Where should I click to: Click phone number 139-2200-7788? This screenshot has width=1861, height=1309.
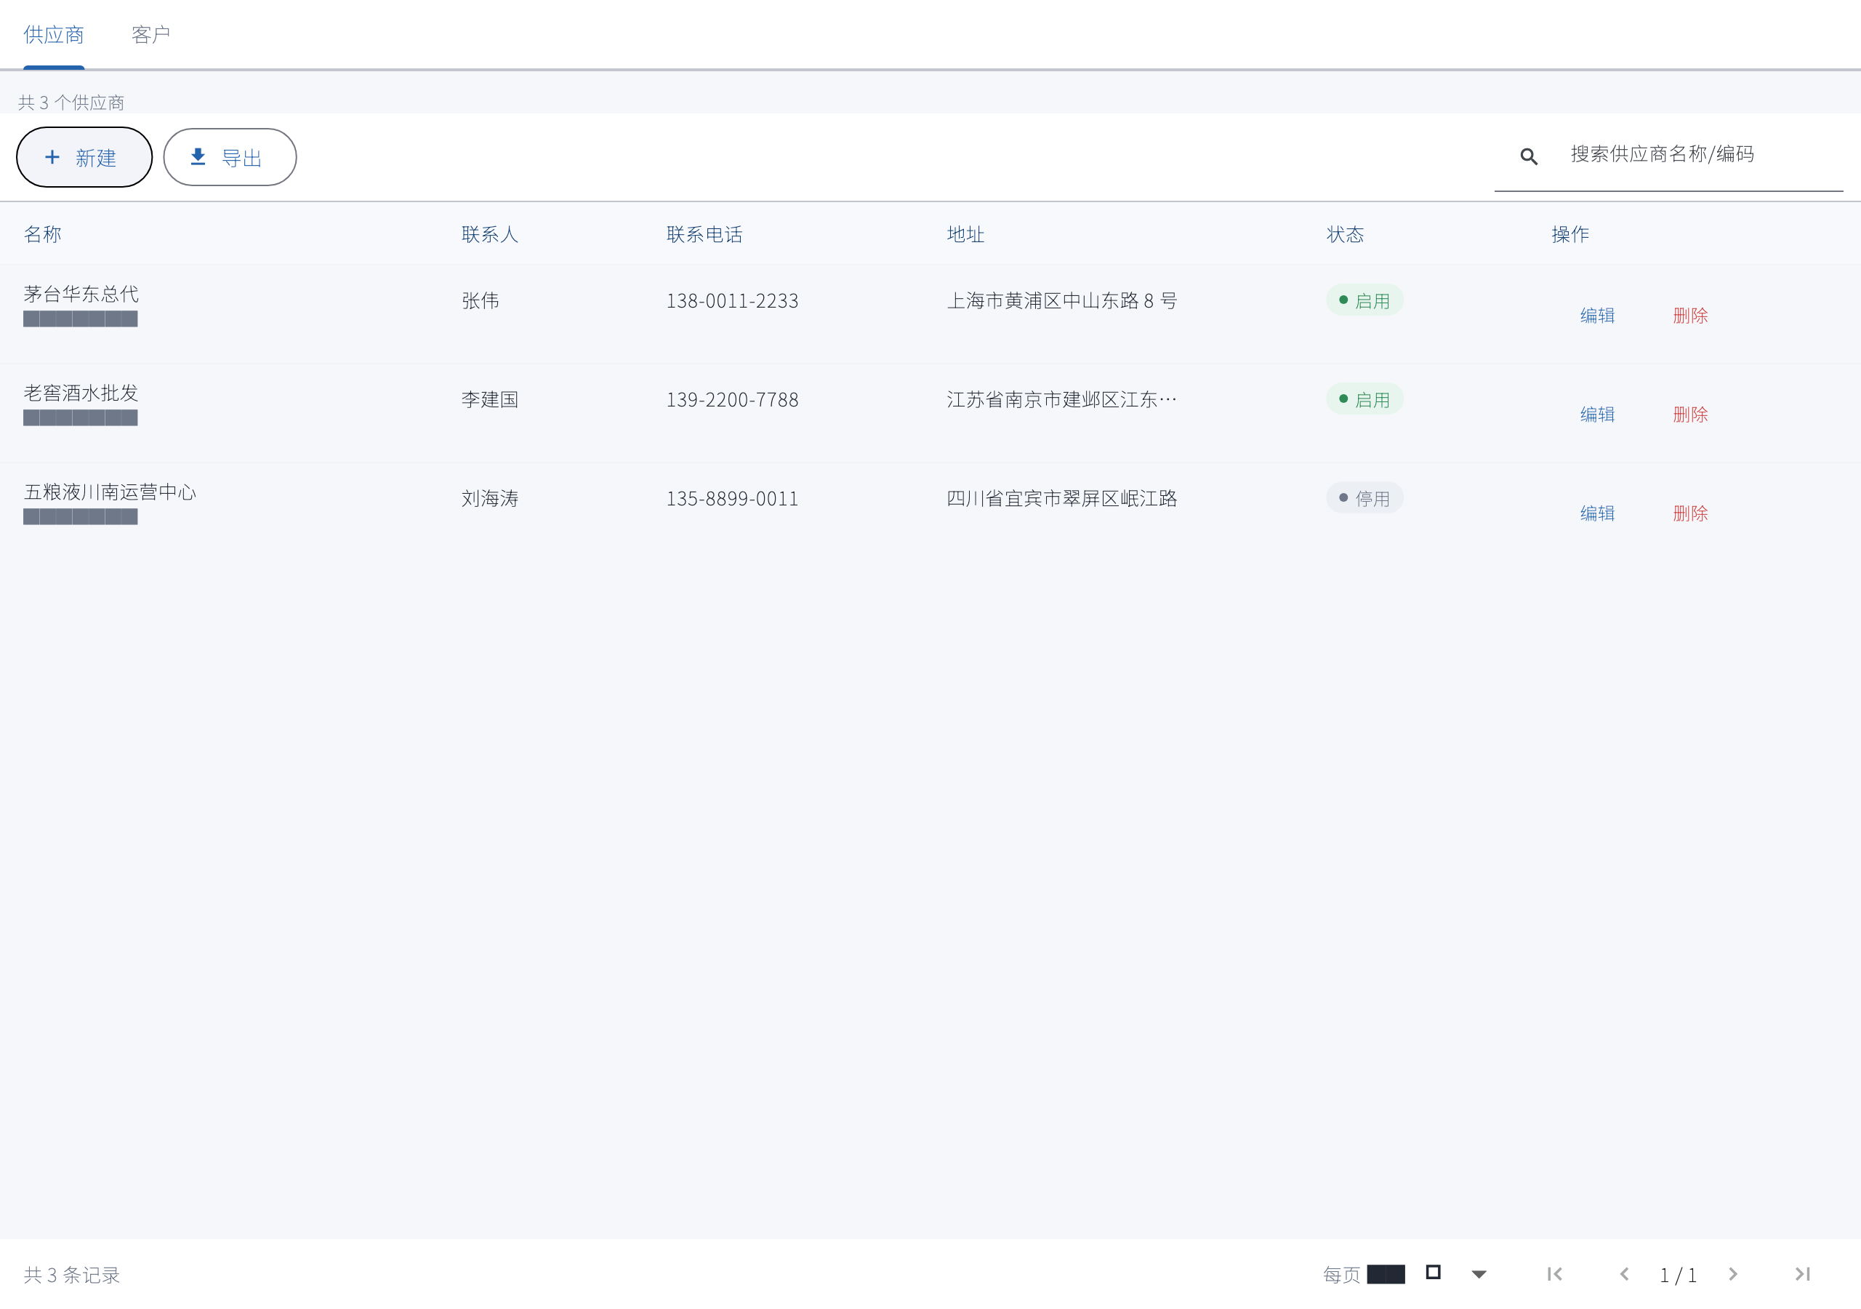[x=732, y=400]
